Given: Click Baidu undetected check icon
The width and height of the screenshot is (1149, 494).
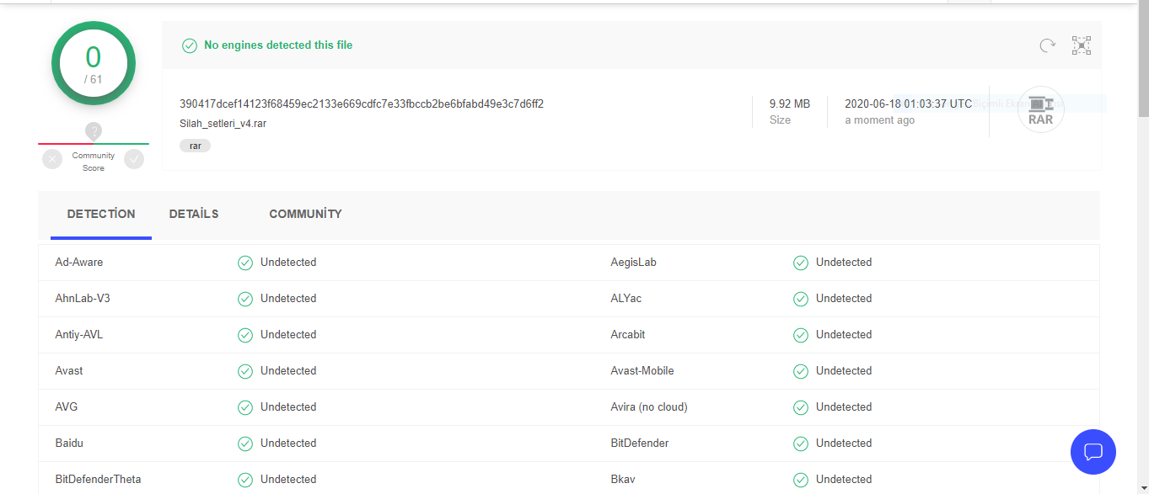Looking at the screenshot, I should coord(245,444).
